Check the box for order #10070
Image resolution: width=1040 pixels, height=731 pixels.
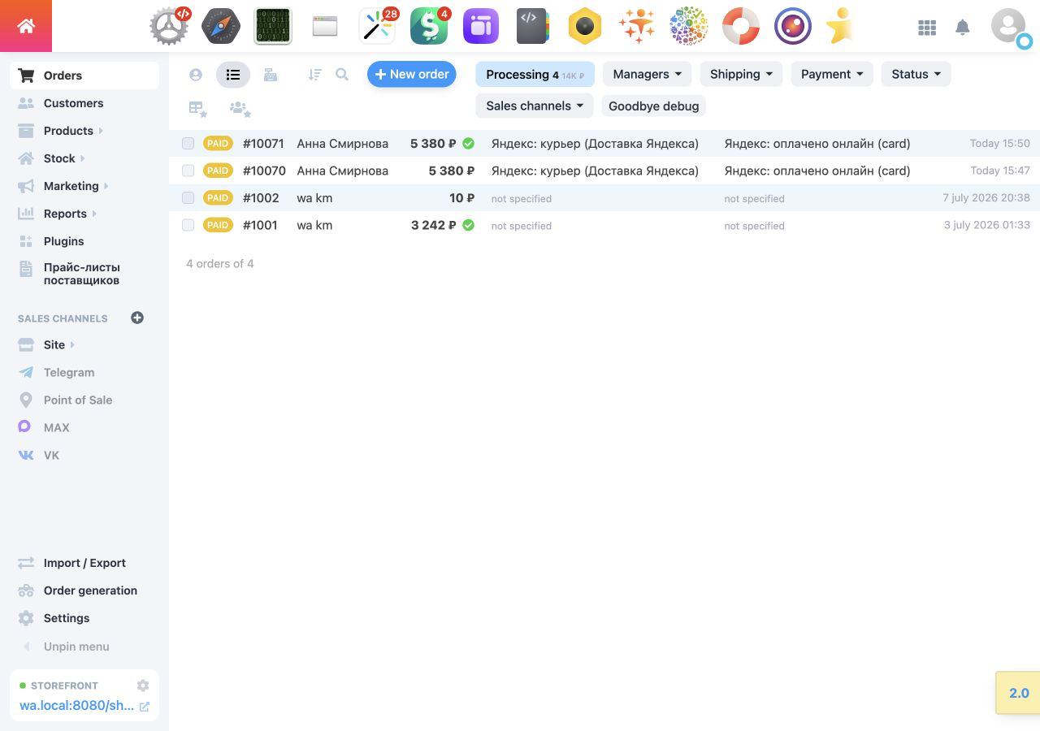[188, 171]
